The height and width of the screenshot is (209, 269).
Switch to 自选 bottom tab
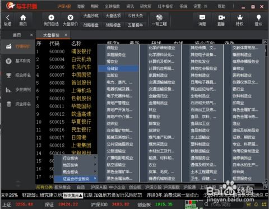(81, 187)
